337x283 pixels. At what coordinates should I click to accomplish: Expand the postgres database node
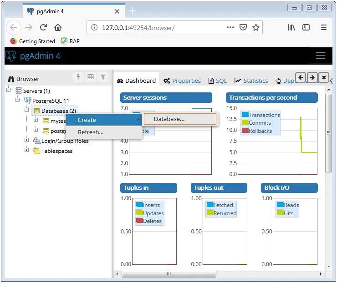(x=36, y=130)
